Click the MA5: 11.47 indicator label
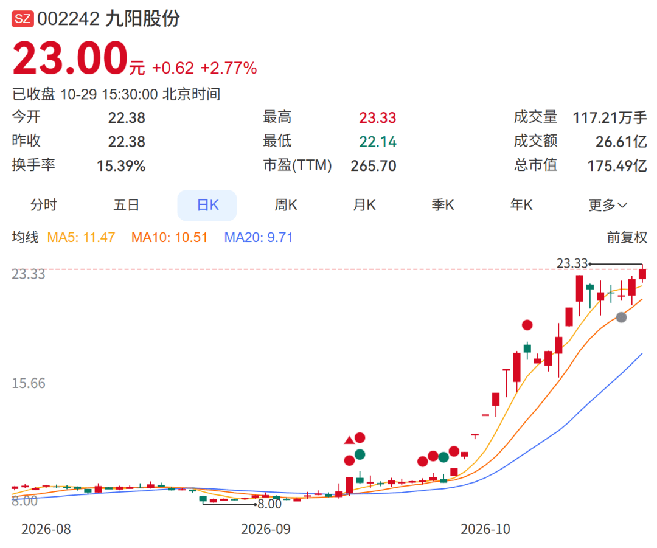This screenshot has height=548, width=657. [81, 238]
